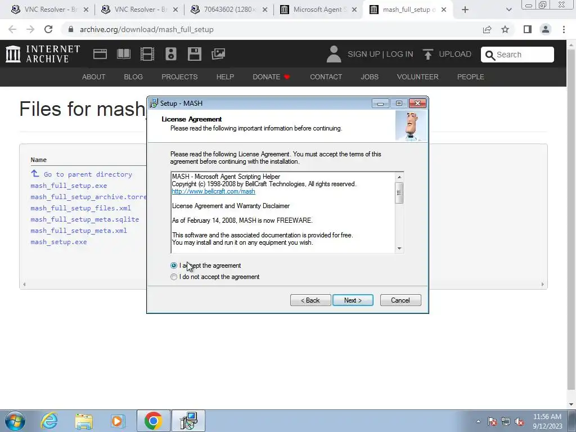Launch Internet Explorer from taskbar

coord(49,421)
